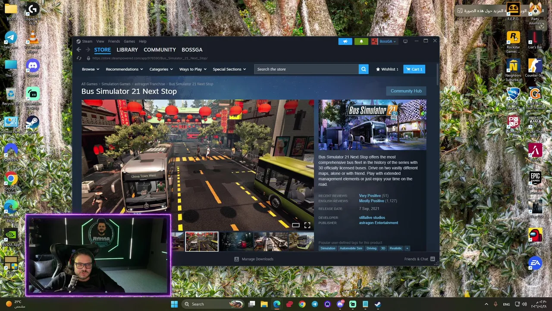
Task: Click Steam icon in the taskbar
Action: pyautogui.click(x=378, y=304)
